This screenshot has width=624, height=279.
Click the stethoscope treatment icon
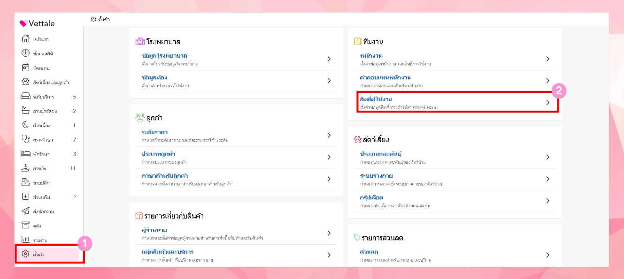[26, 139]
